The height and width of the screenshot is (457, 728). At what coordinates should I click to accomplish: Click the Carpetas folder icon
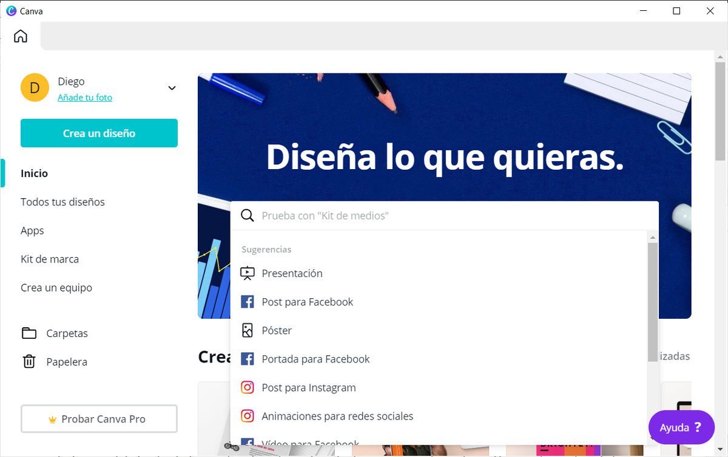[x=29, y=333]
